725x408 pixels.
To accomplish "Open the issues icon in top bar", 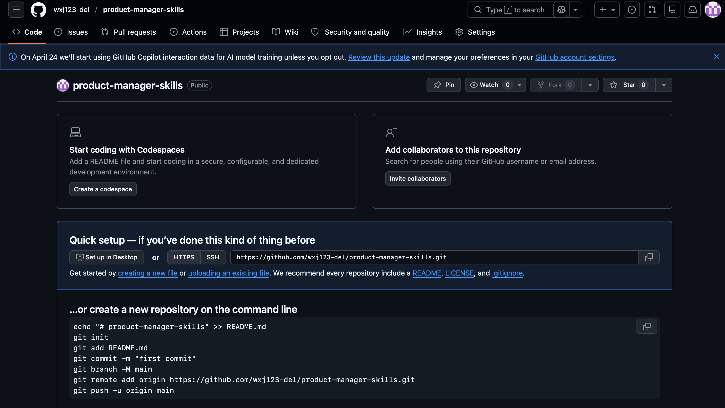I will coord(632,10).
